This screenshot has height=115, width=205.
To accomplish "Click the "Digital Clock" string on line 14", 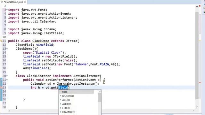I will click(x=48, y=52).
